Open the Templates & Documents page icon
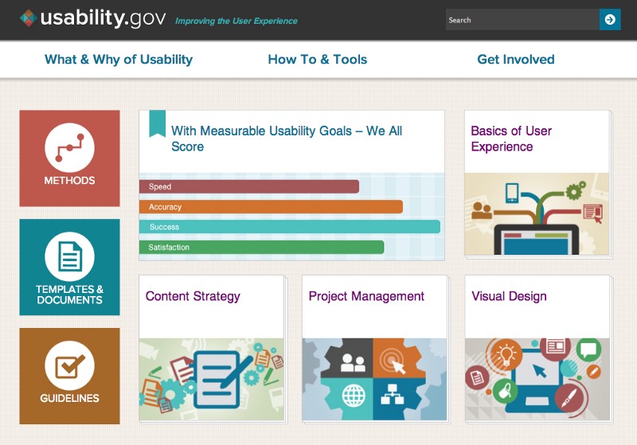The height and width of the screenshot is (445, 637). [x=69, y=256]
